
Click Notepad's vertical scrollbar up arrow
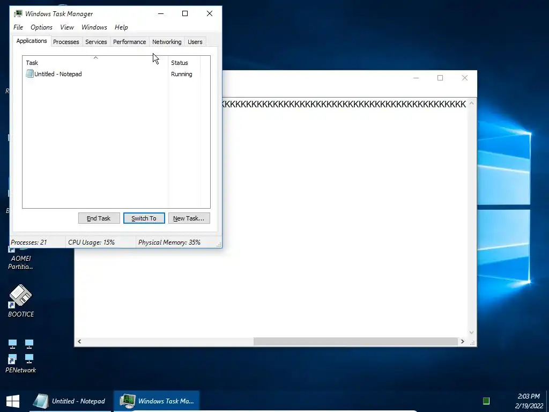point(471,104)
